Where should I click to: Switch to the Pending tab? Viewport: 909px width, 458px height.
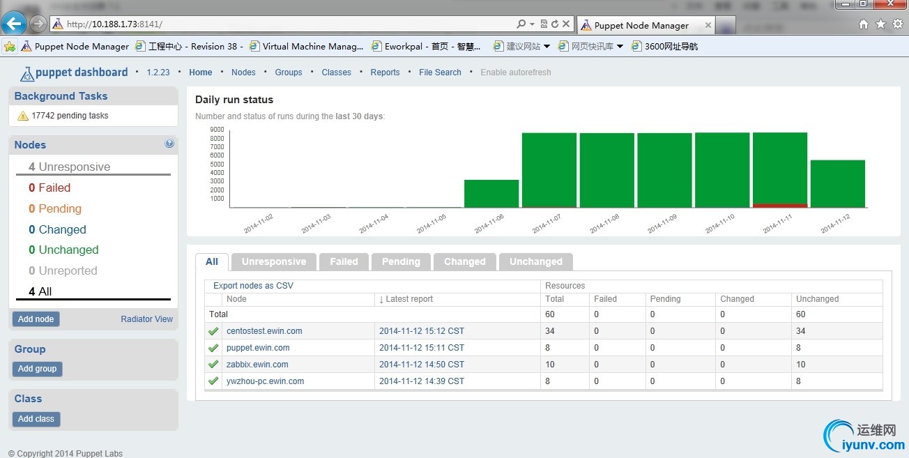pos(401,262)
